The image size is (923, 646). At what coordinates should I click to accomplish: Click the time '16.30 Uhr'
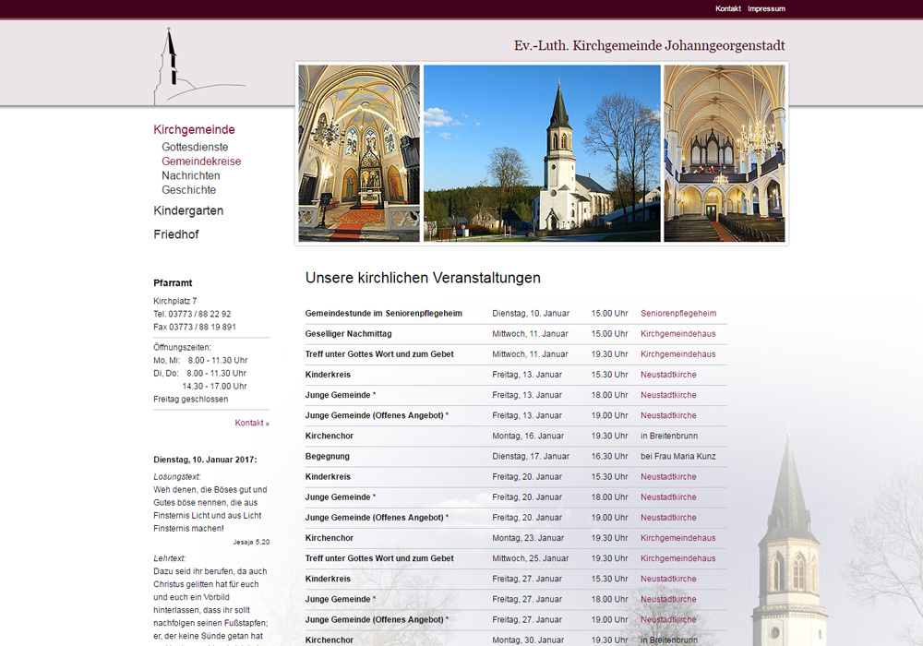[x=610, y=457]
